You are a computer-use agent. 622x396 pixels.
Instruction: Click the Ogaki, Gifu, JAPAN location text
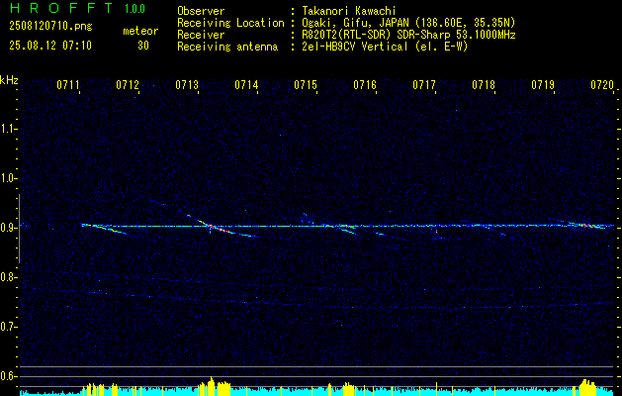[408, 23]
